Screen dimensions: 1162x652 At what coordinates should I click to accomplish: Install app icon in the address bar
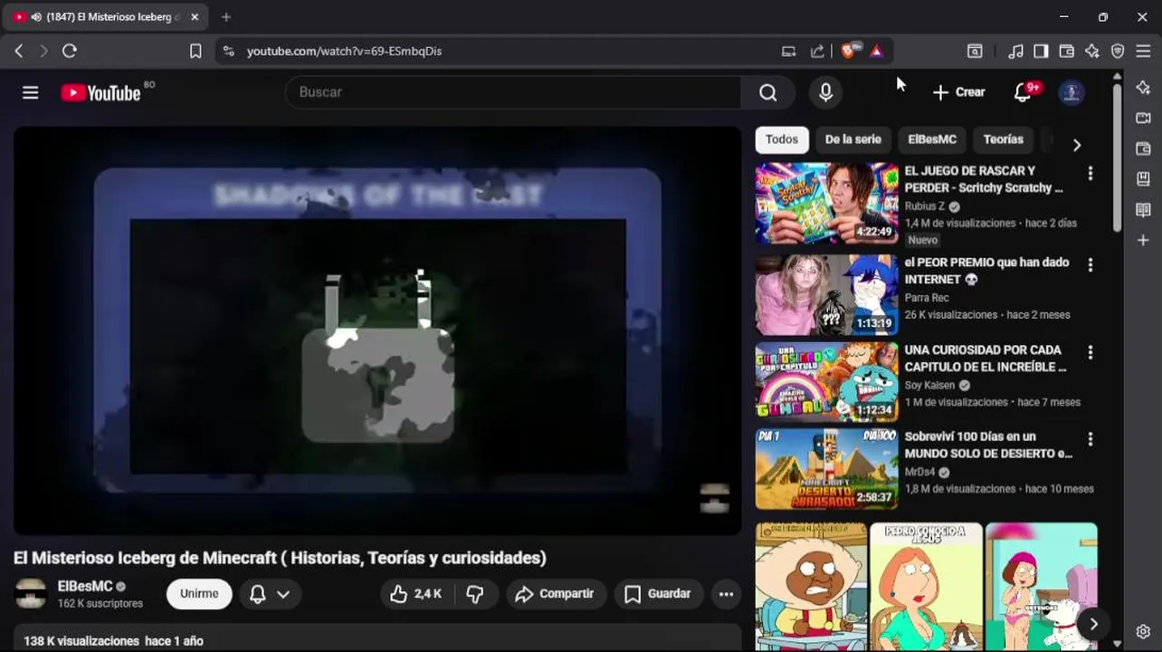(789, 52)
